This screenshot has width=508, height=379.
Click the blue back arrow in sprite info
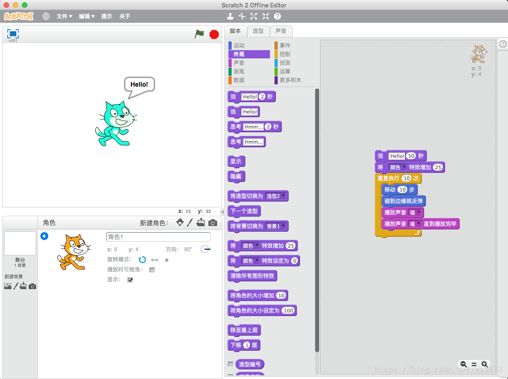coord(44,236)
